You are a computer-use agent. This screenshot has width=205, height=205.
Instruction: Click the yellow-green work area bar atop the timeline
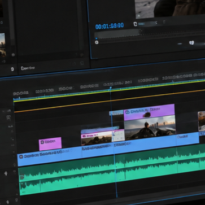109,91
